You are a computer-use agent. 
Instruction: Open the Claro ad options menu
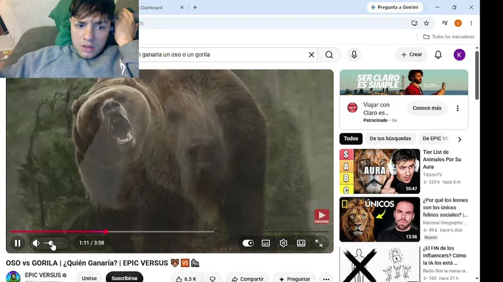click(x=458, y=108)
